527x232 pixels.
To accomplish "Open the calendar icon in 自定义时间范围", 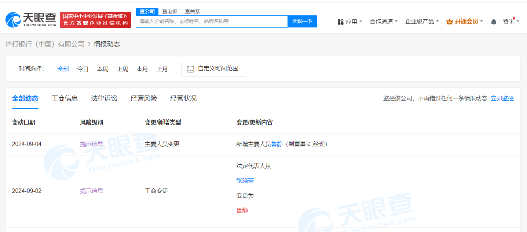I will (190, 69).
